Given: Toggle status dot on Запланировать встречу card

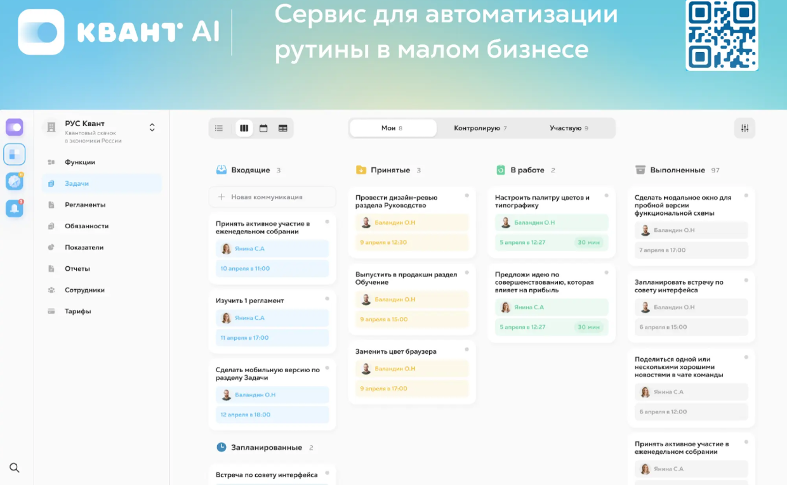Looking at the screenshot, I should tap(746, 280).
